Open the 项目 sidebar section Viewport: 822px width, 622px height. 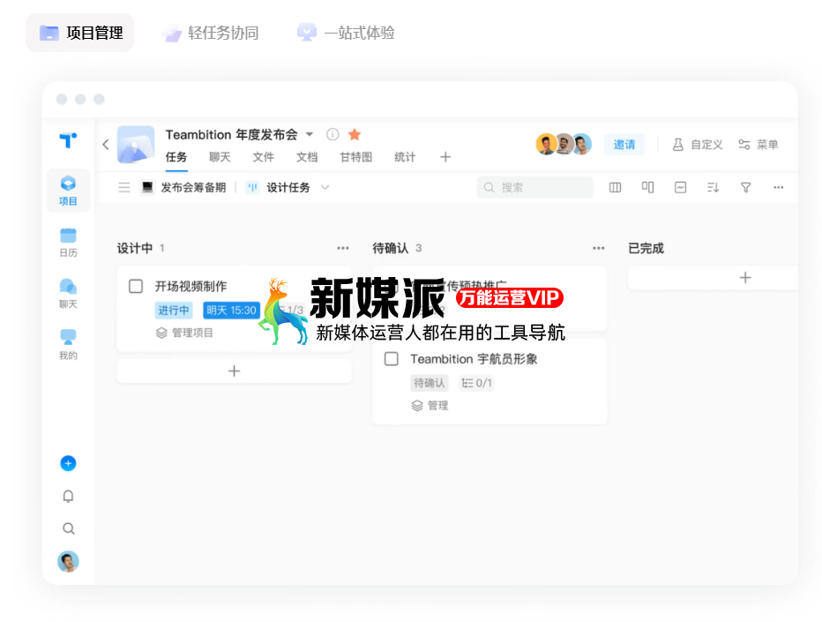[x=68, y=191]
